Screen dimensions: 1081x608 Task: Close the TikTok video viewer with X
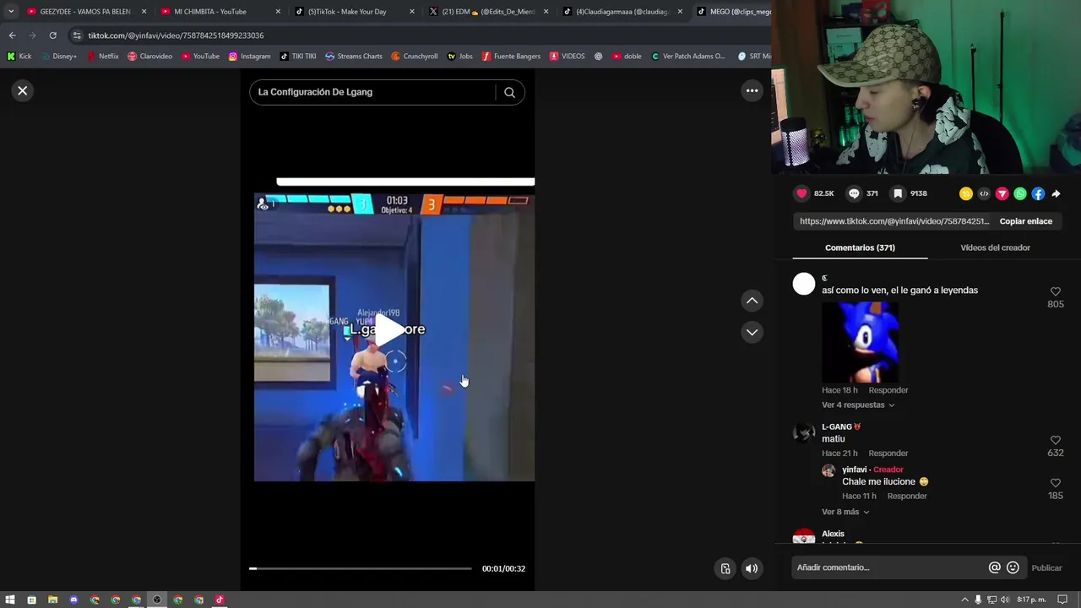[23, 90]
